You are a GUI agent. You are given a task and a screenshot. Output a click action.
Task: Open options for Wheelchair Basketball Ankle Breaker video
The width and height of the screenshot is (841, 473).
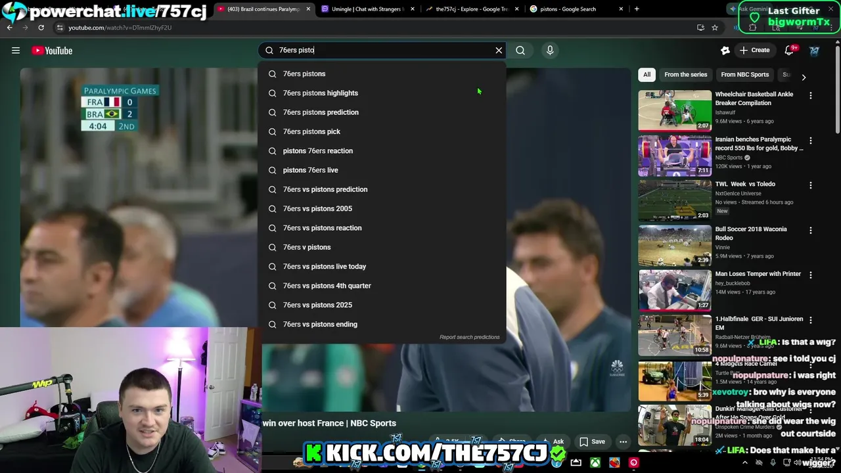[810, 95]
